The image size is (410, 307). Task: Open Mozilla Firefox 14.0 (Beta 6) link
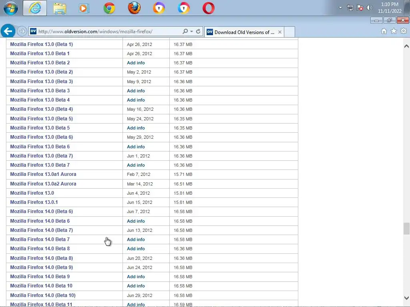point(41,211)
